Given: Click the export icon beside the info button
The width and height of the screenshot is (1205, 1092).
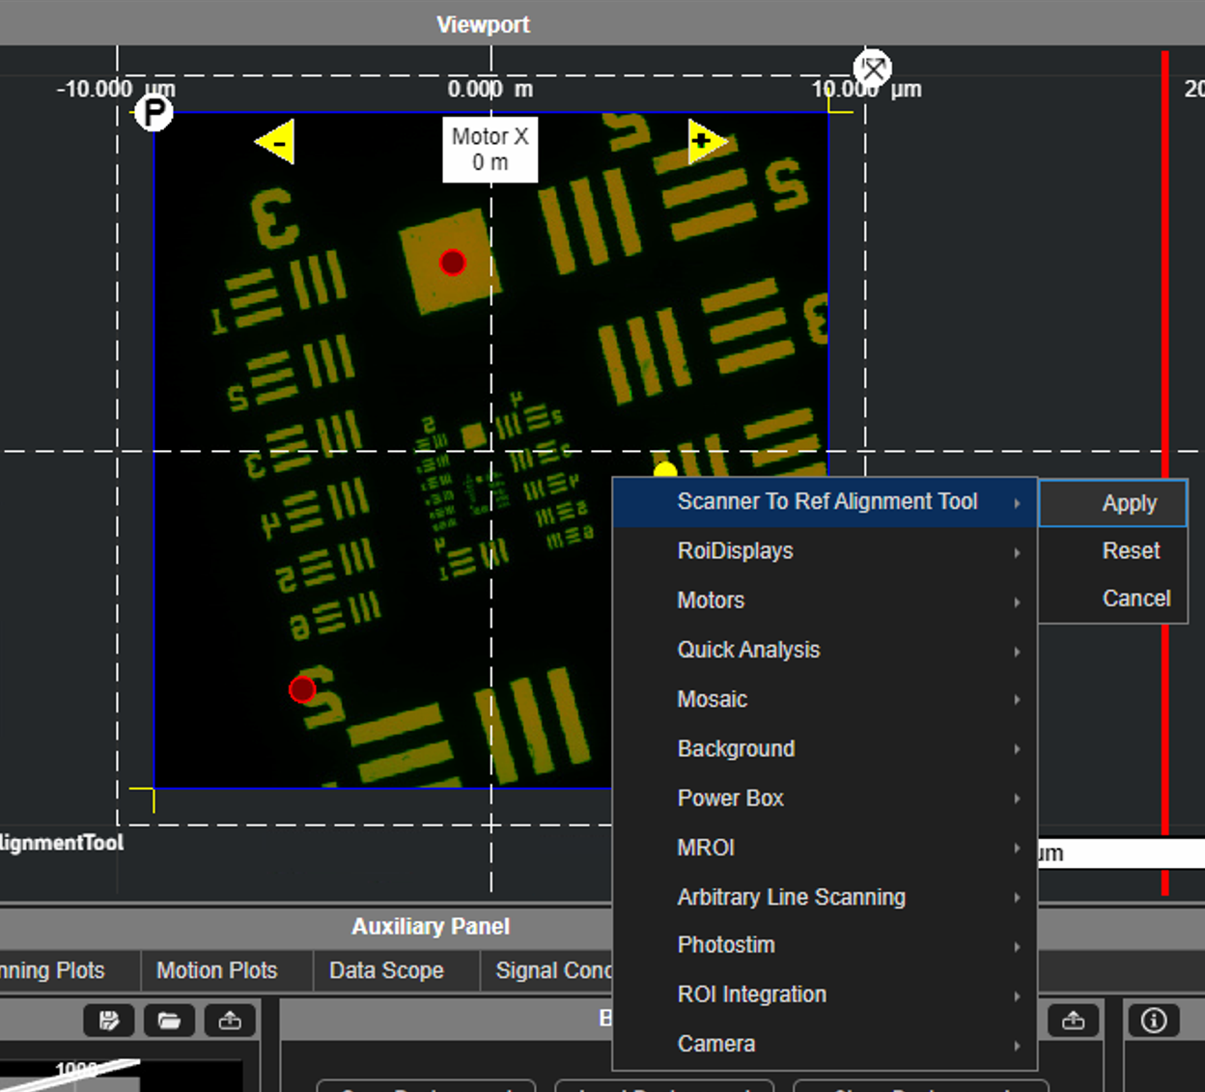Looking at the screenshot, I should click(1073, 1021).
